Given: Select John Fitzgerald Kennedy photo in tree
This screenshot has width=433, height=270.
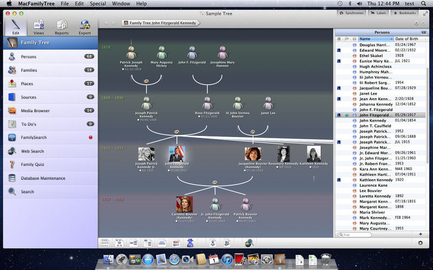Looking at the screenshot, I should pyautogui.click(x=177, y=153).
